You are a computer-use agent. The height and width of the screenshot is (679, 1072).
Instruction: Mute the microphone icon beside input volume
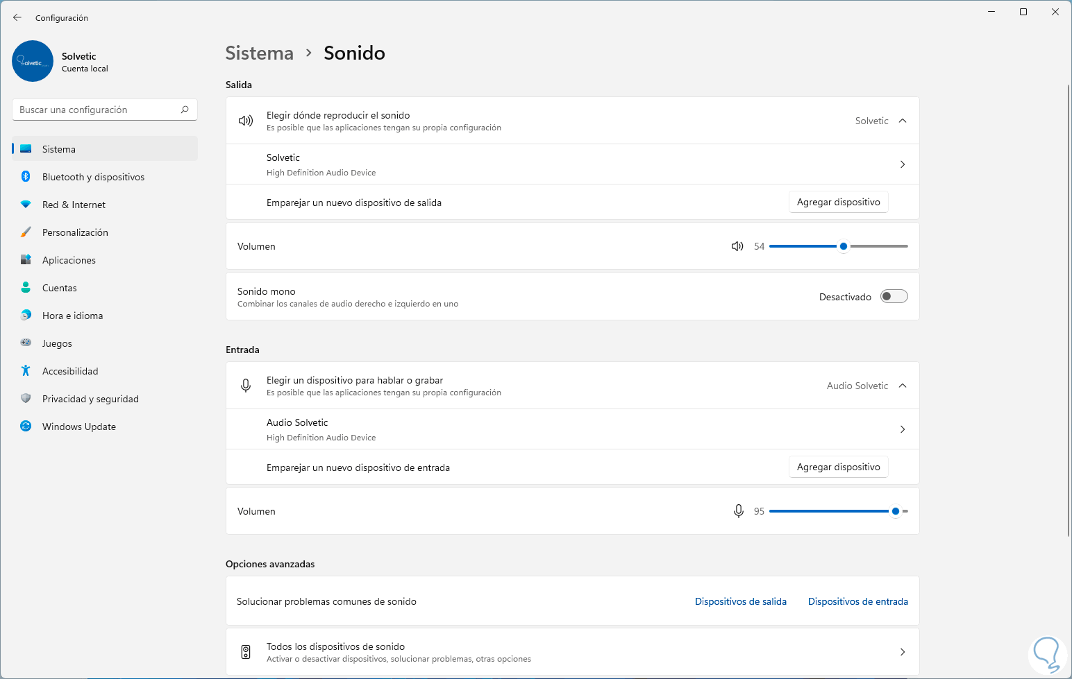tap(739, 511)
